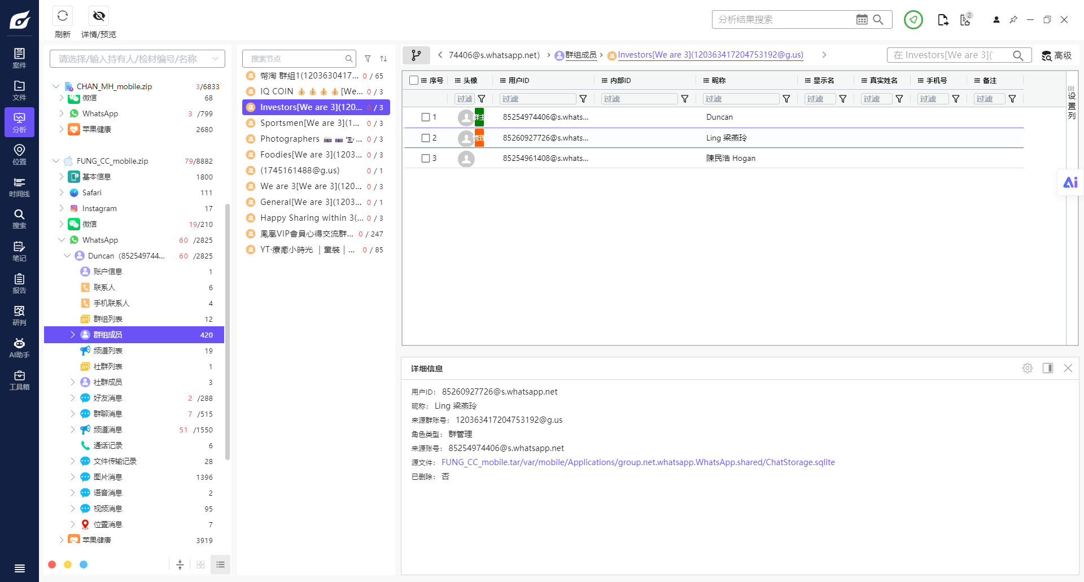Check the select-all checkbox beside 序号

tap(414, 80)
